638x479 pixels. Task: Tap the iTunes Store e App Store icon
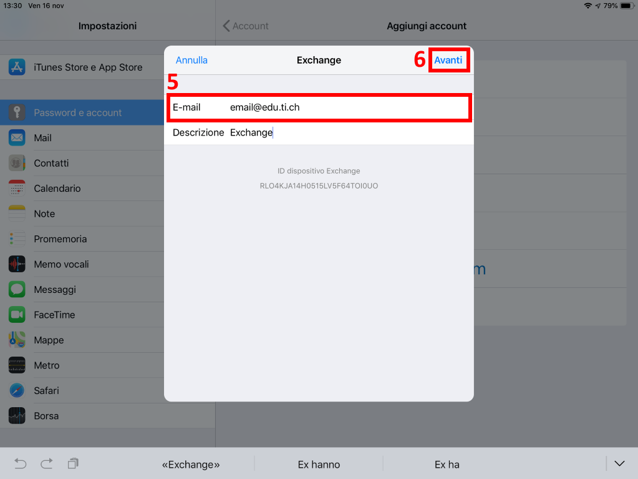[17, 67]
